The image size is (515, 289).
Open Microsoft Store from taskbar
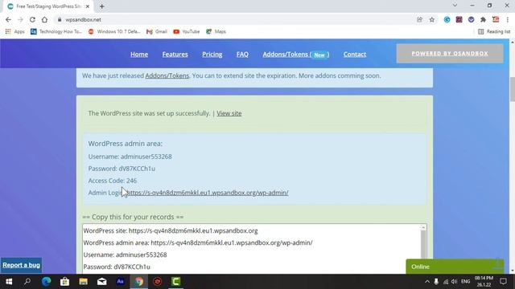64,282
